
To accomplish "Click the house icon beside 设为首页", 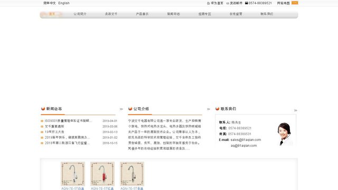I will click(x=208, y=3).
